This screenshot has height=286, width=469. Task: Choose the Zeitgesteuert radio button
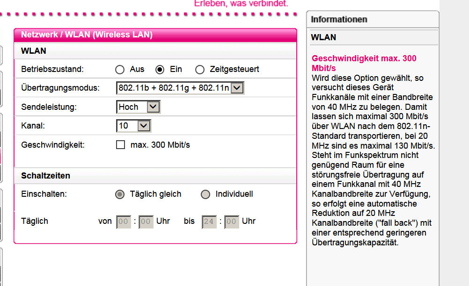click(x=200, y=70)
